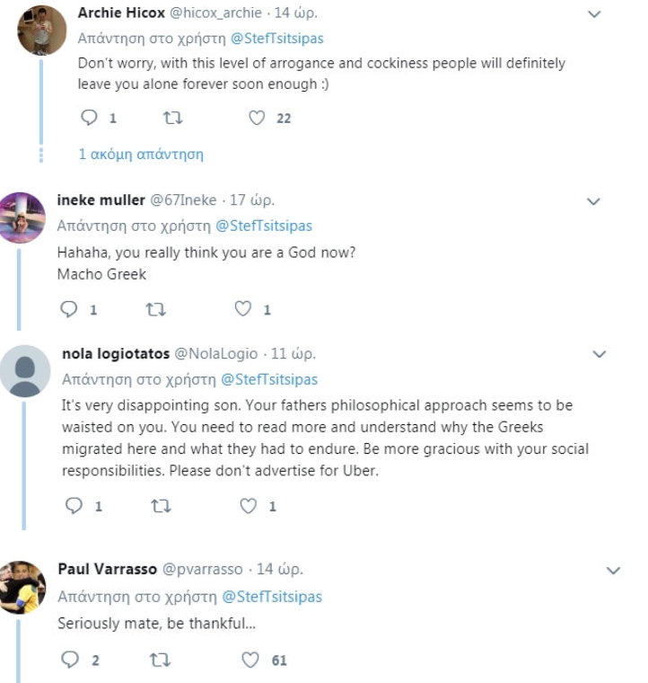This screenshot has width=648, height=683.
Task: Click Archie Hicox's profile avatar
Action: [x=42, y=30]
